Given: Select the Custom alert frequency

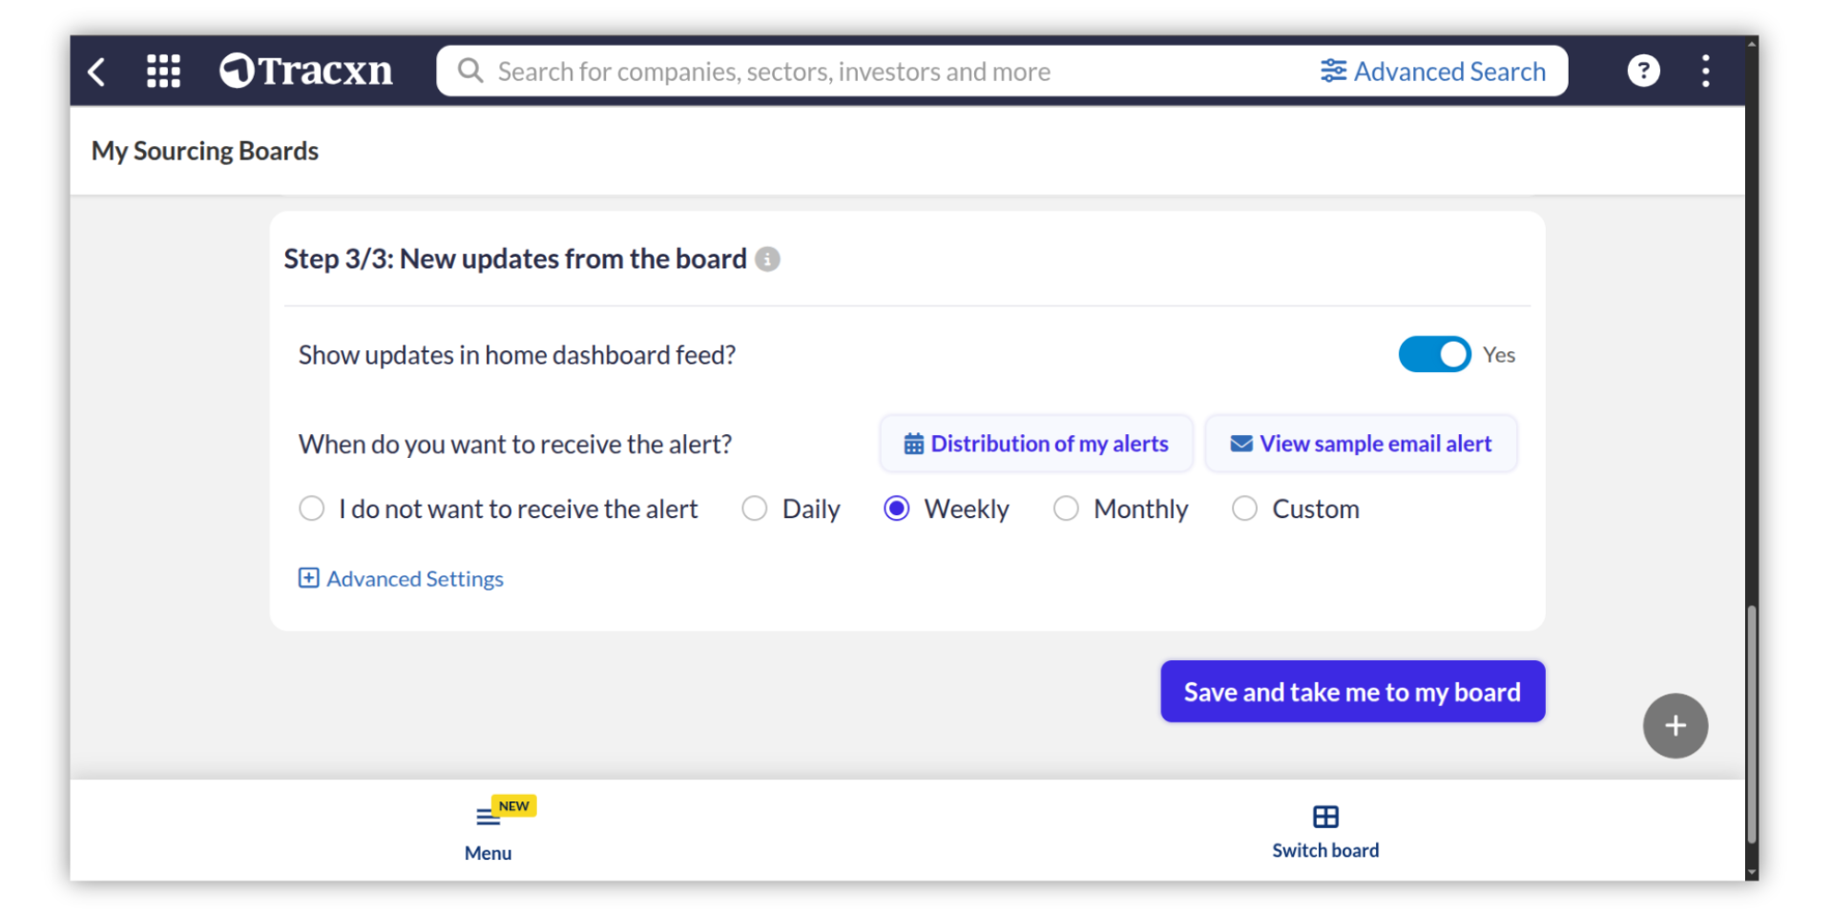Looking at the screenshot, I should tap(1244, 509).
